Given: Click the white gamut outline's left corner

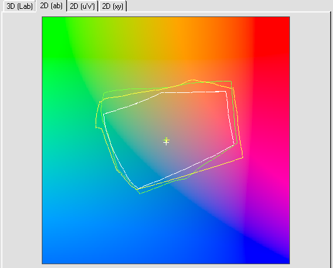Looking at the screenshot, I should tap(104, 114).
